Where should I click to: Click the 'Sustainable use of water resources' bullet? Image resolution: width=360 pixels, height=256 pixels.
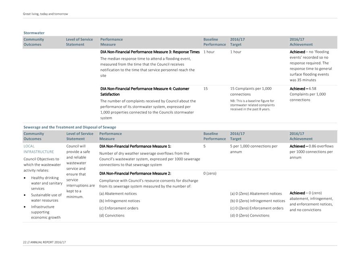(46, 197)
